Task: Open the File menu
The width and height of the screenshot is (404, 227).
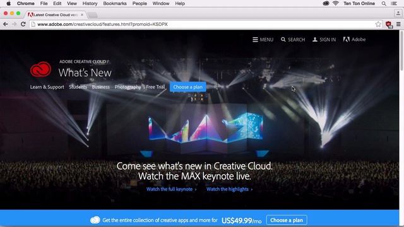Action: (44, 3)
